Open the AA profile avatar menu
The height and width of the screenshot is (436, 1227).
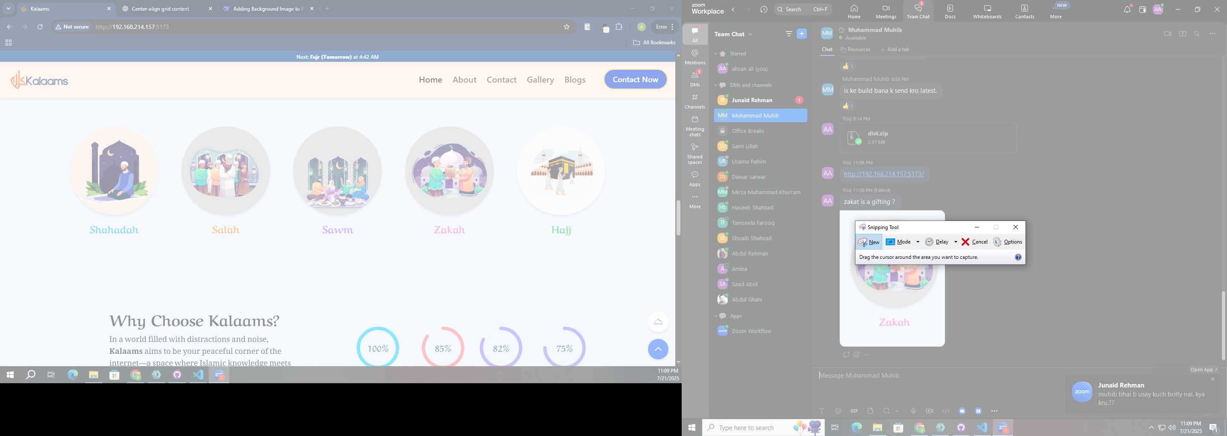[1158, 9]
